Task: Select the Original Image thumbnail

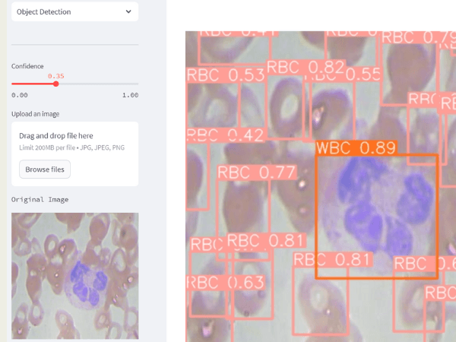Action: 74,275
